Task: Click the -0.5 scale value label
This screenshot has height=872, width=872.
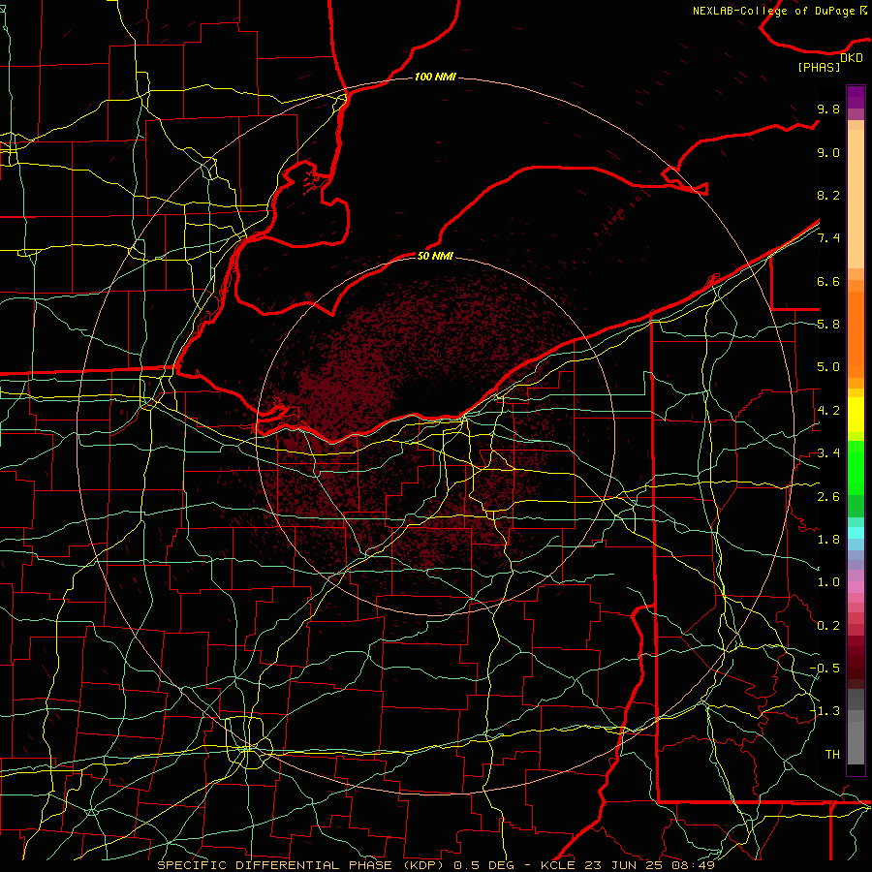Action: [825, 669]
